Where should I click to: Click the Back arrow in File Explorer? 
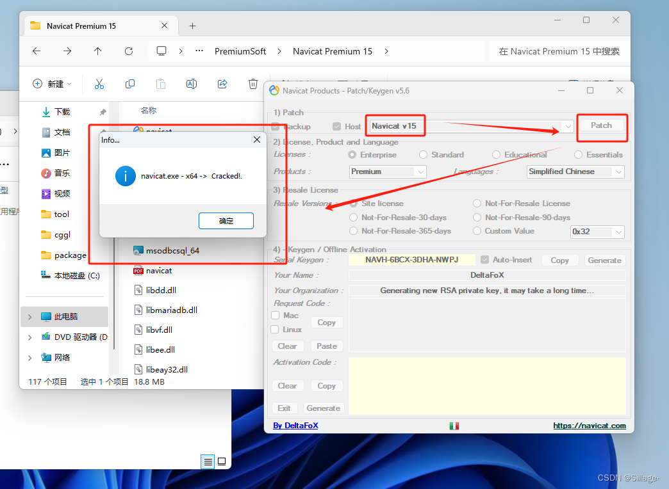pos(37,51)
